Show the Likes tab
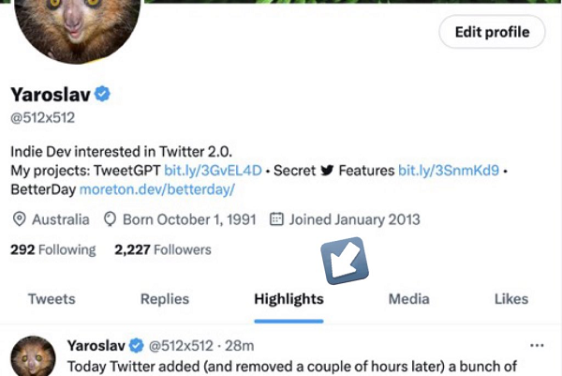Image resolution: width=562 pixels, height=376 pixels. [511, 299]
